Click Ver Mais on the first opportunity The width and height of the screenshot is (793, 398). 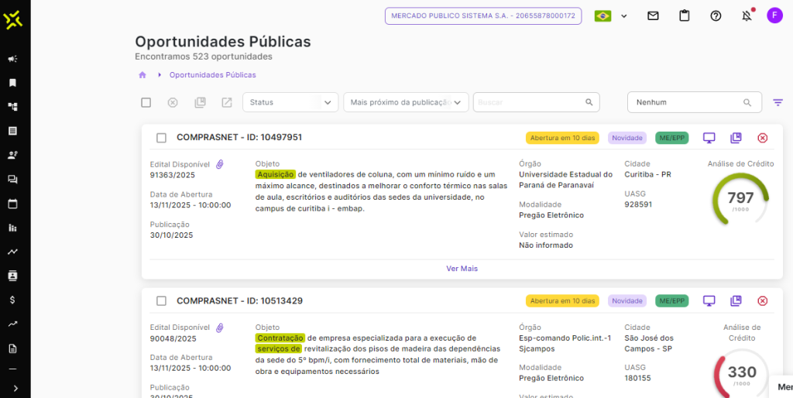tap(462, 269)
